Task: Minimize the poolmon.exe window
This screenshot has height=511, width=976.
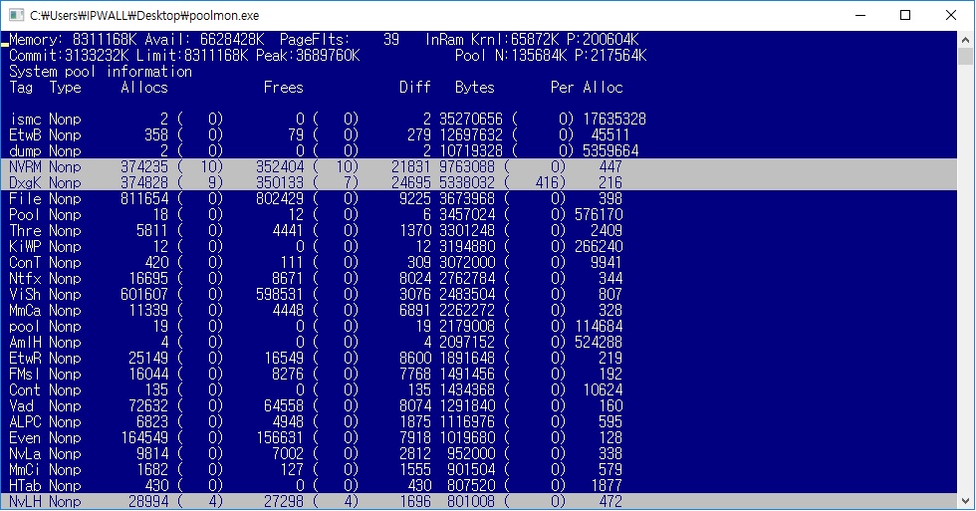Action: click(x=860, y=15)
